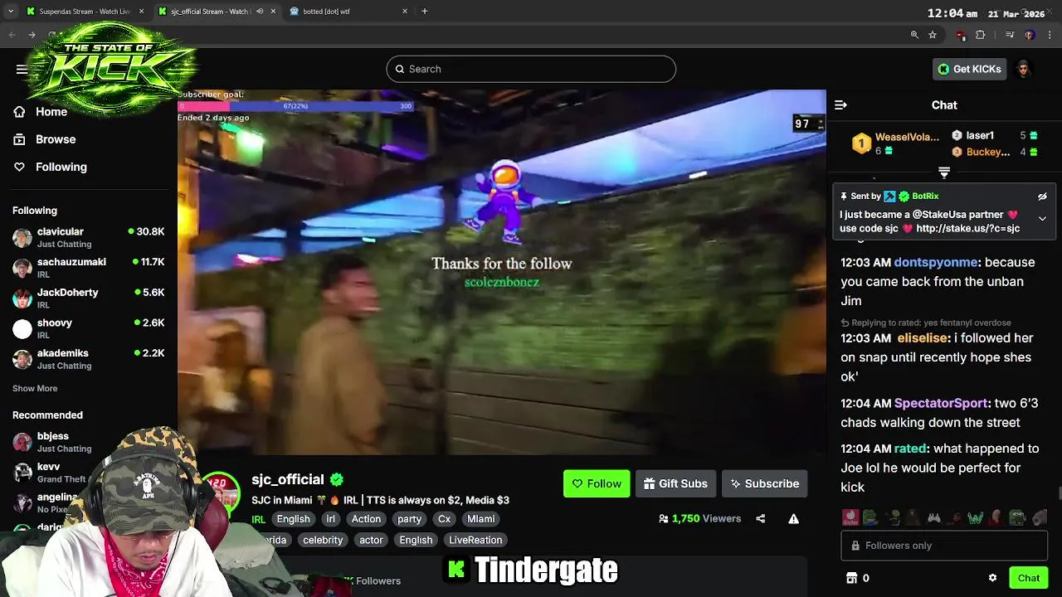Open the hamburger sidebar menu
Screen dimensions: 1062x597
tap(22, 69)
